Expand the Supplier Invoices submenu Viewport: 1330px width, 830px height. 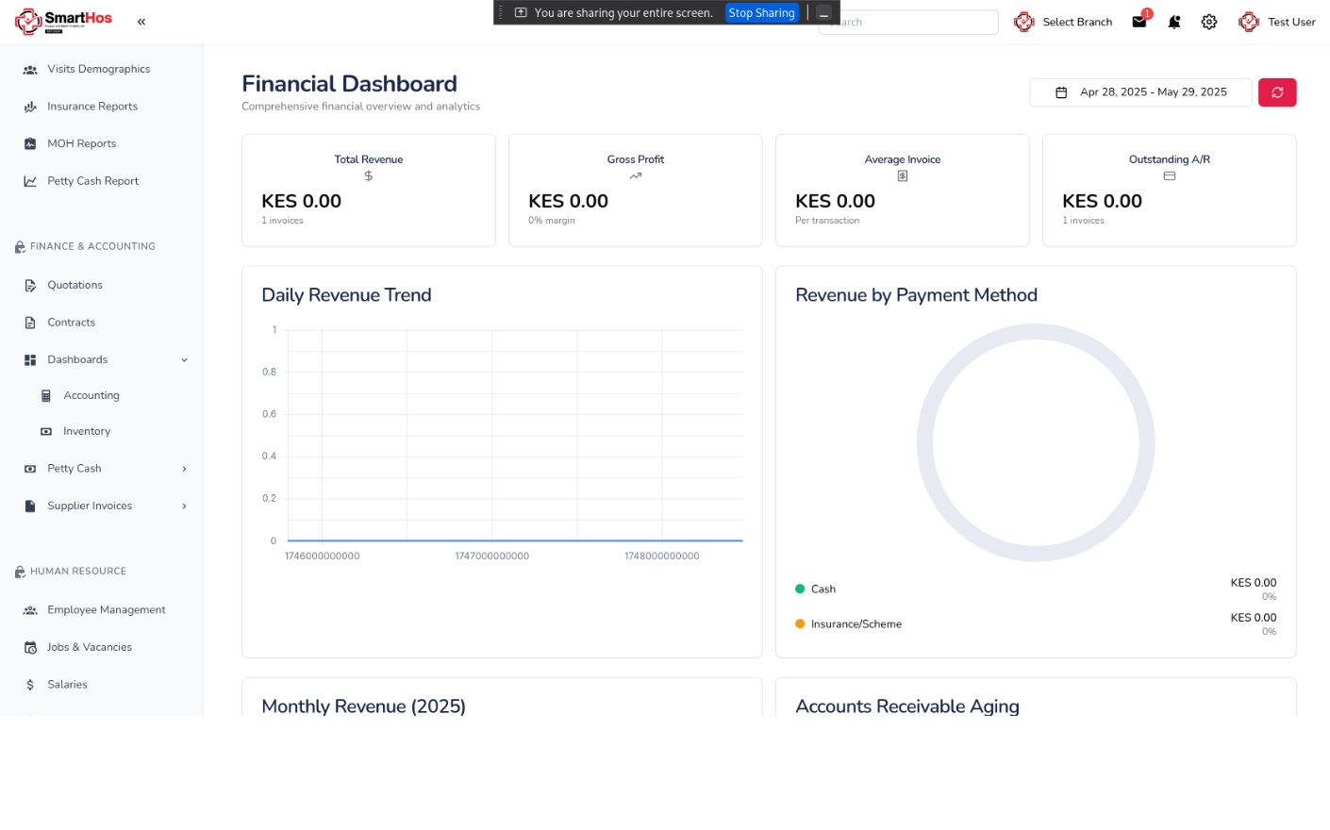click(x=184, y=506)
